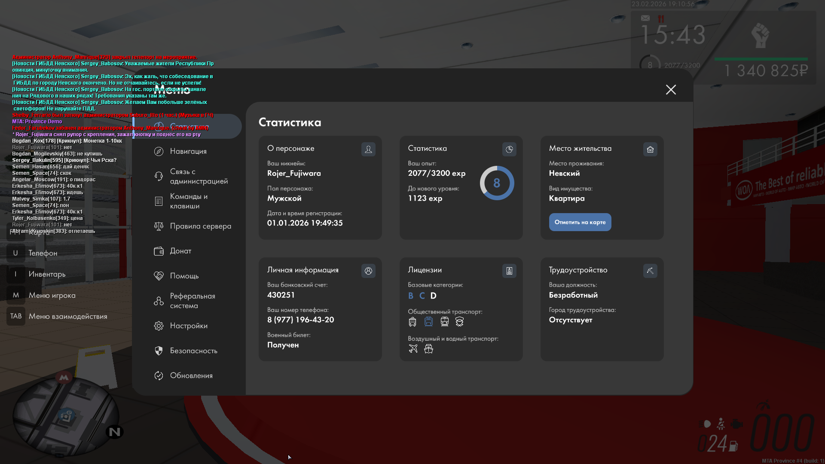Click the pie chart icon in Статистика card
Screen dimensions: 825x464
(509, 150)
